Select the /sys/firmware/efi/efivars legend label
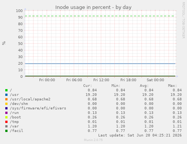 pos(38,108)
